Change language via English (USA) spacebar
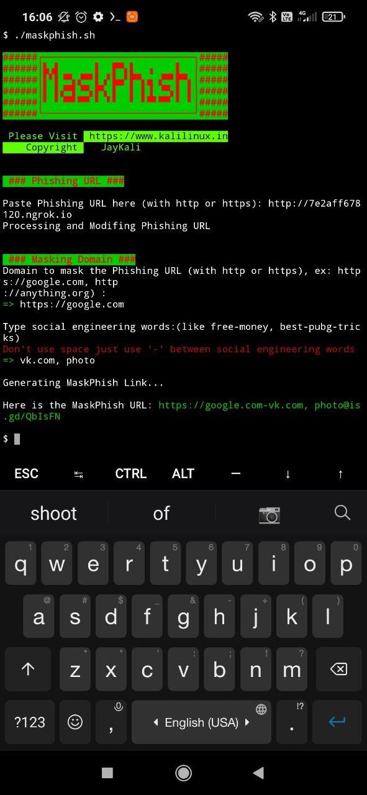The height and width of the screenshot is (795, 367). (201, 722)
